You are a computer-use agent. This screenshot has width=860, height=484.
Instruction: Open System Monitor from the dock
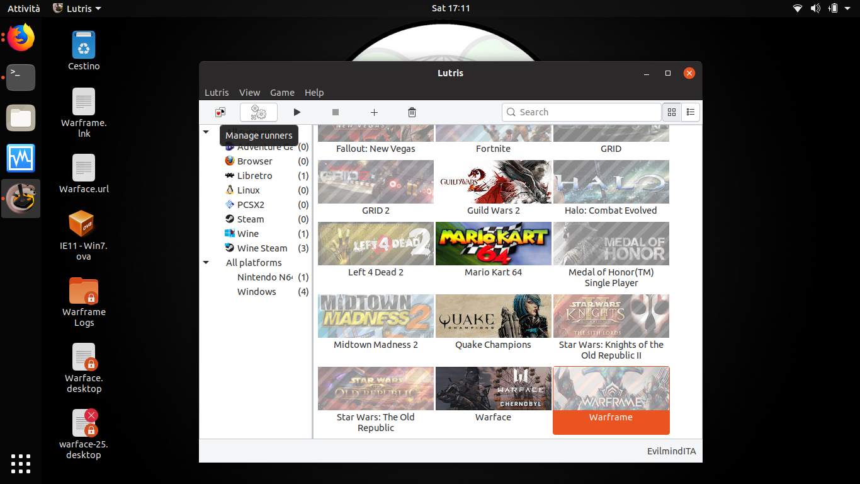click(x=21, y=158)
